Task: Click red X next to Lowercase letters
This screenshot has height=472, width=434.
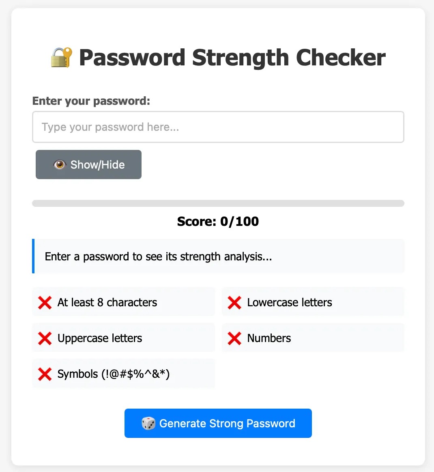Action: point(234,303)
